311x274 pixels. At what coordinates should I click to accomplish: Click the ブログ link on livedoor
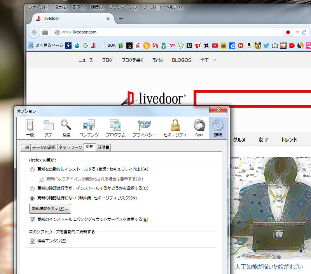point(107,60)
